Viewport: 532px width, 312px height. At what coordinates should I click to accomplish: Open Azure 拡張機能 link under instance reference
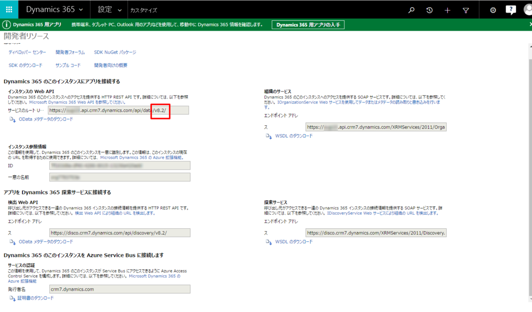pyautogui.click(x=141, y=158)
